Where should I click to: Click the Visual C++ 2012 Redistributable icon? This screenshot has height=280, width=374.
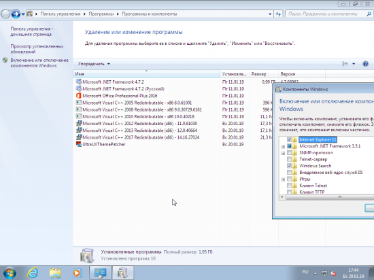click(78, 123)
